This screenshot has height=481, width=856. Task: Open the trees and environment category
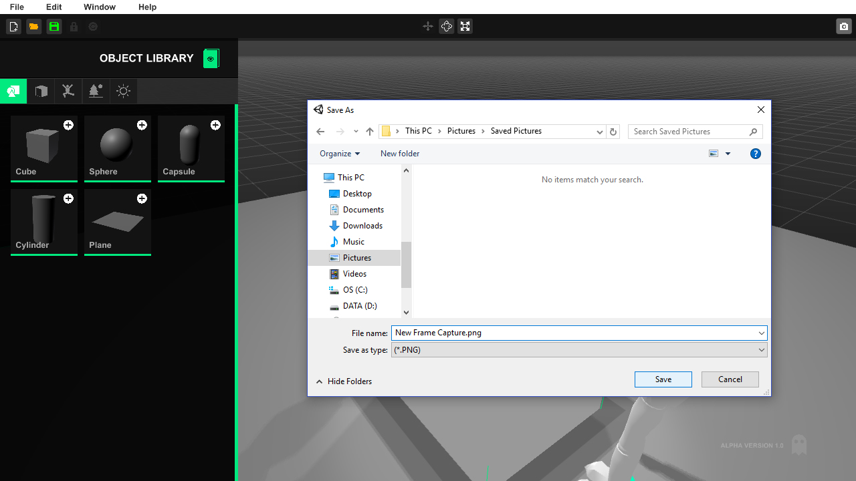click(95, 91)
